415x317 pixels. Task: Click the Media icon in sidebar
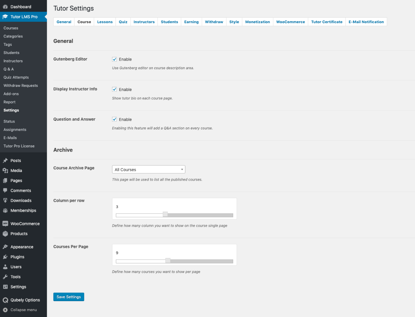(5, 171)
